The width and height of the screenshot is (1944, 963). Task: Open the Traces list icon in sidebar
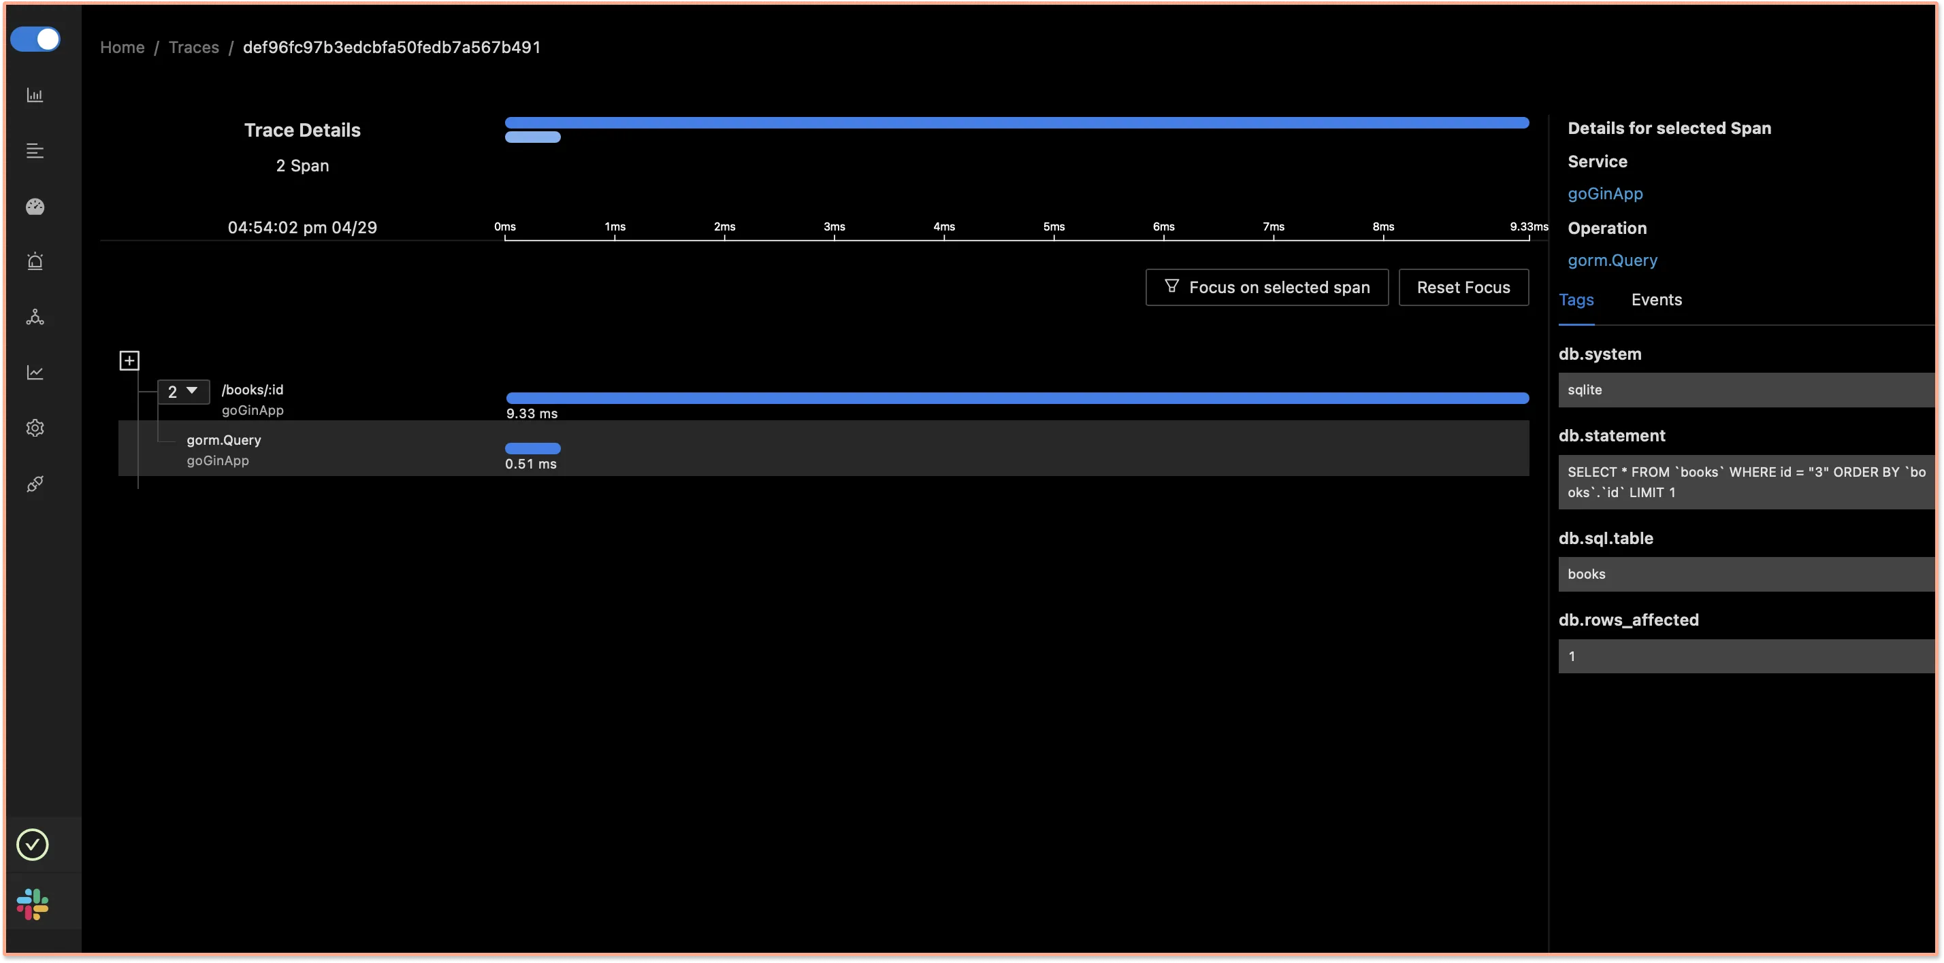[35, 151]
